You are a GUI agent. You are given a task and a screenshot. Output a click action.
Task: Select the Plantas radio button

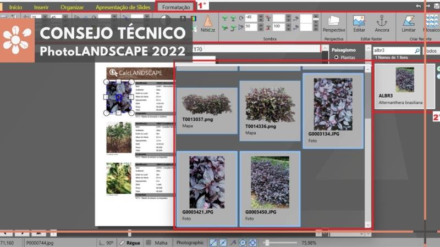[336, 58]
